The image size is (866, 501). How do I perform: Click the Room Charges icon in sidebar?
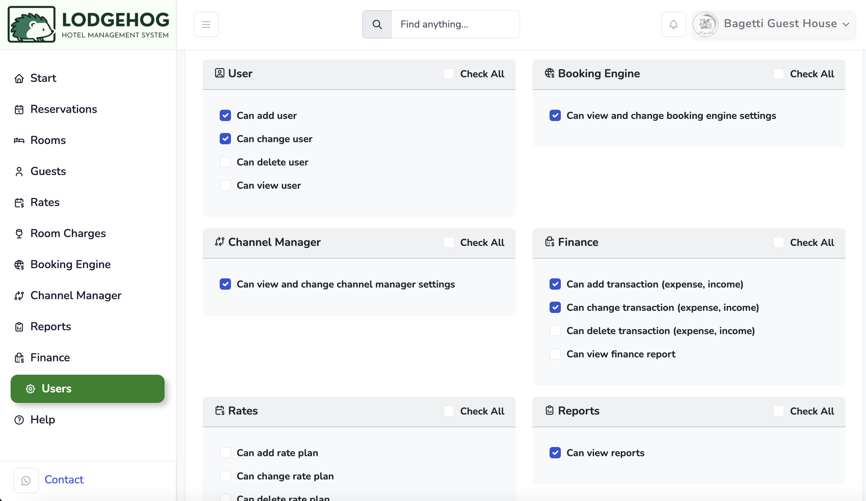click(19, 234)
